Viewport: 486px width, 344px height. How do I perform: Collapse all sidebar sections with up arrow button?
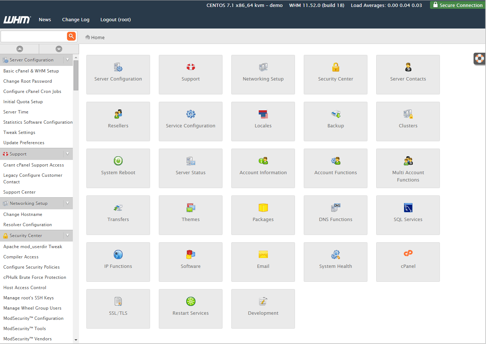click(20, 49)
